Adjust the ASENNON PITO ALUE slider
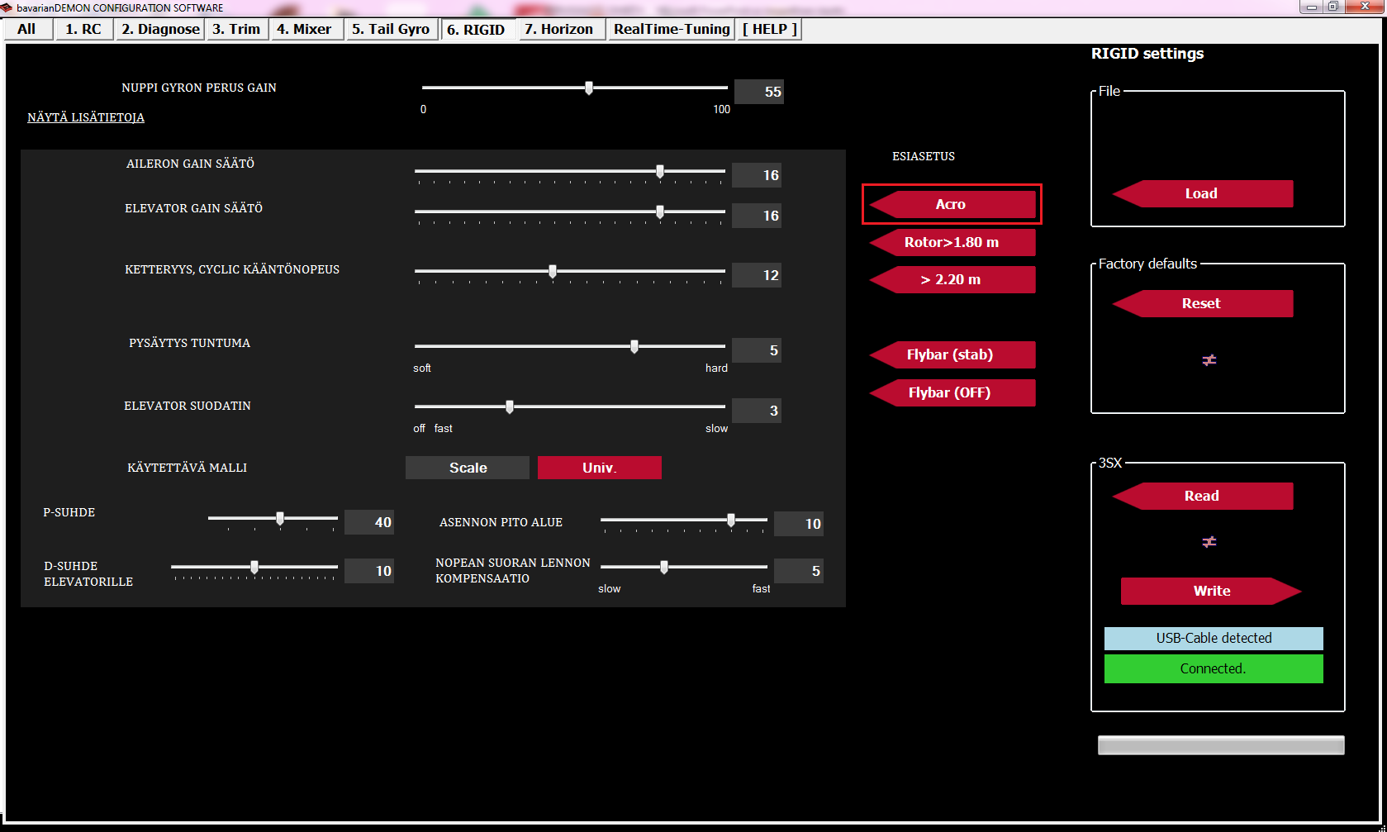Screen dimensions: 1387x832 (684, 521)
